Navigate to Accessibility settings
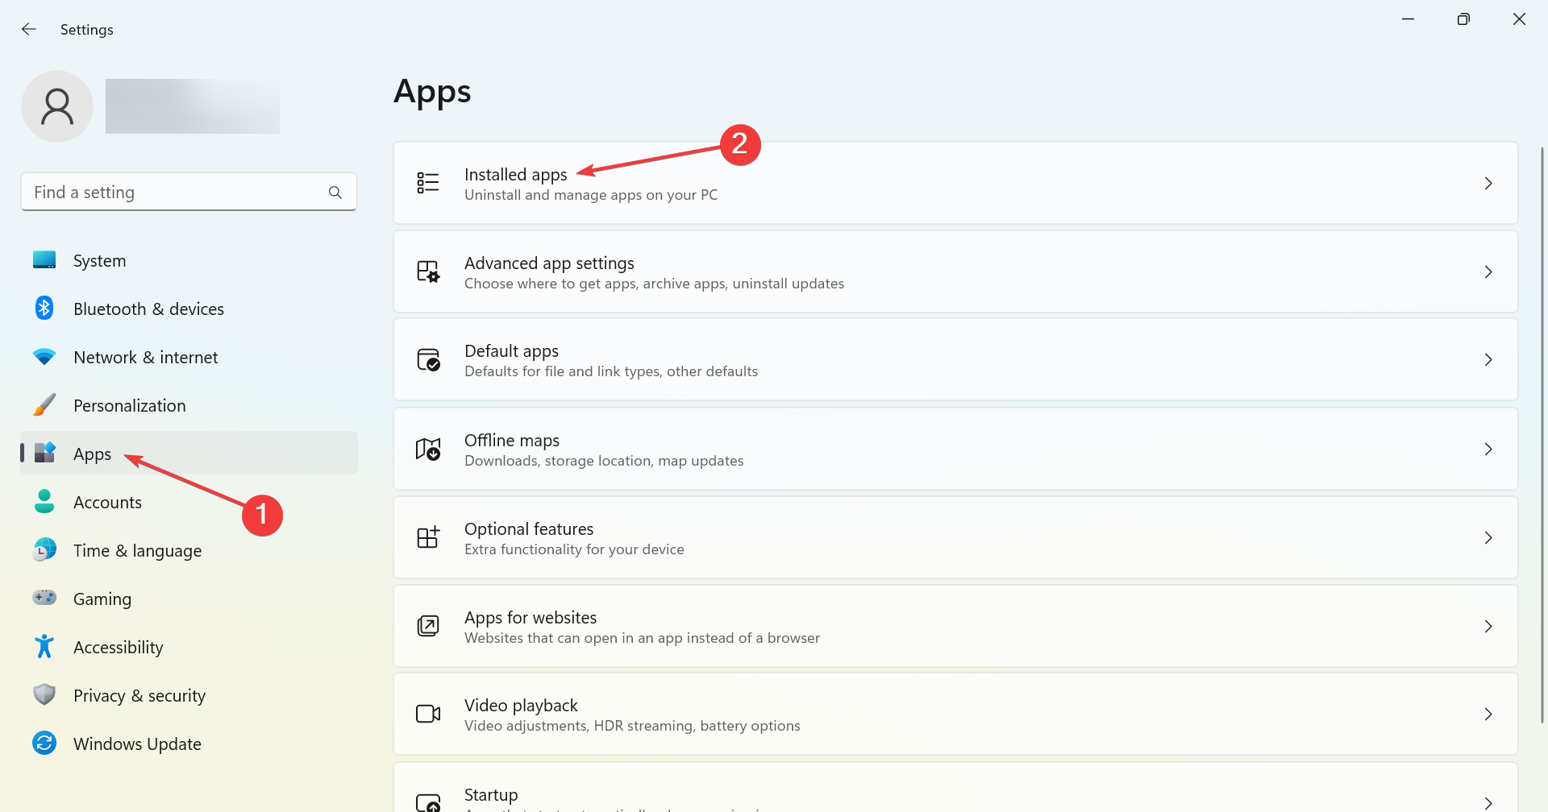The height and width of the screenshot is (812, 1548). coord(189,647)
